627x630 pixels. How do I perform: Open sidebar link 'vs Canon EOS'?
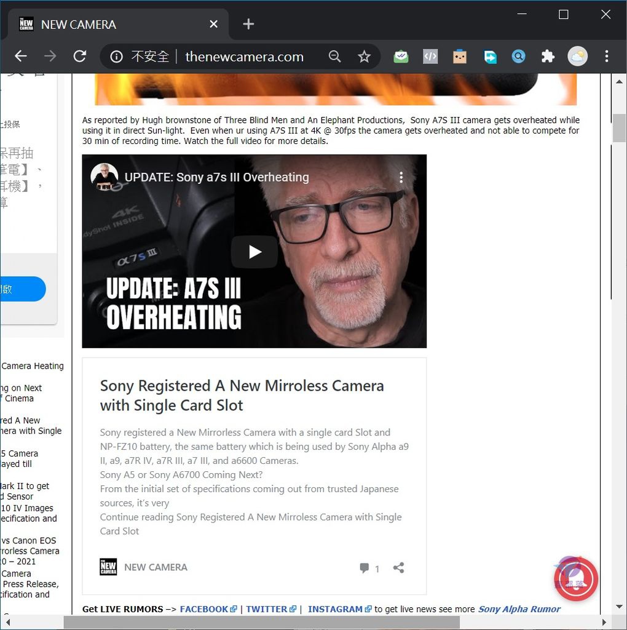point(30,551)
